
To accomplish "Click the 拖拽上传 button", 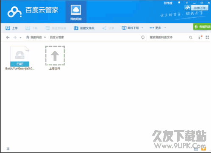I will 200,8.
